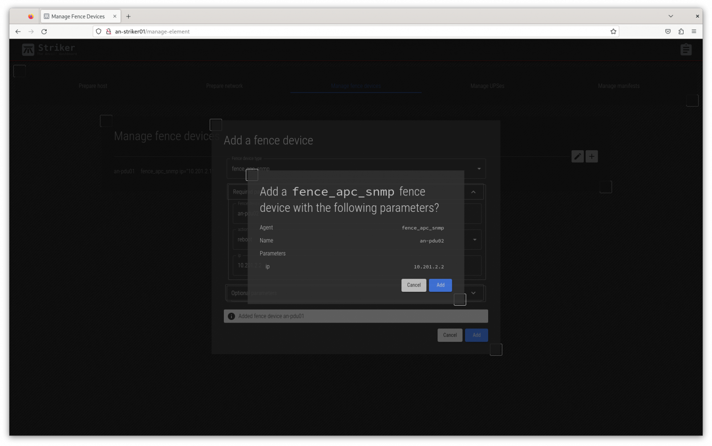Open the Firefox hamburger application menu
712x446 pixels.
pos(694,32)
